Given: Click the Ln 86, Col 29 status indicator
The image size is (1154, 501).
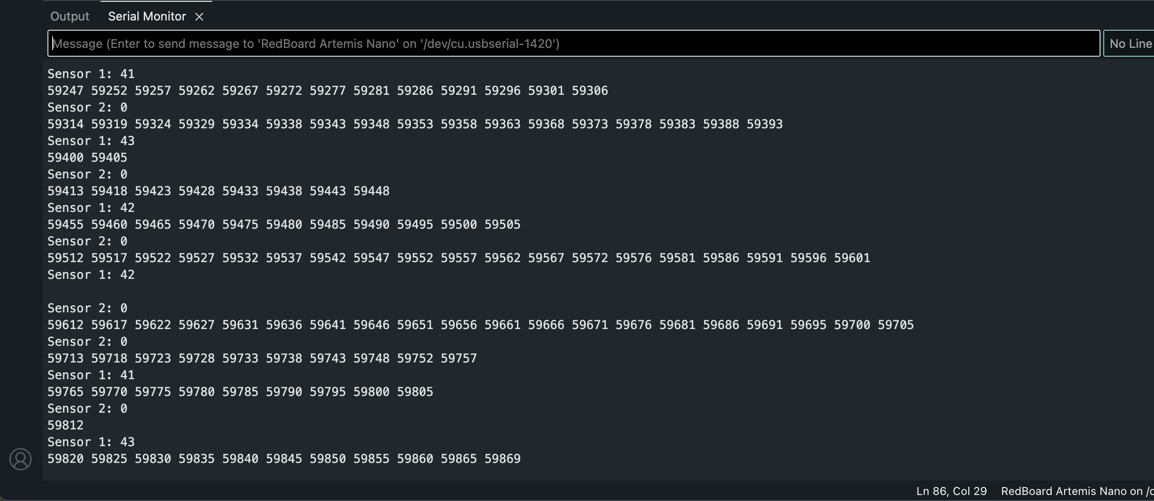Looking at the screenshot, I should [951, 491].
